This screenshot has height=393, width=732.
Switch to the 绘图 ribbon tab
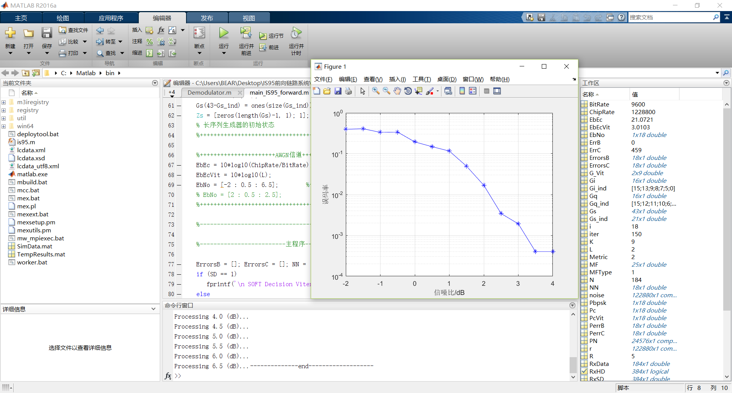(63, 18)
